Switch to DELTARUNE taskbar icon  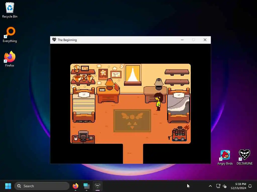[98, 186]
